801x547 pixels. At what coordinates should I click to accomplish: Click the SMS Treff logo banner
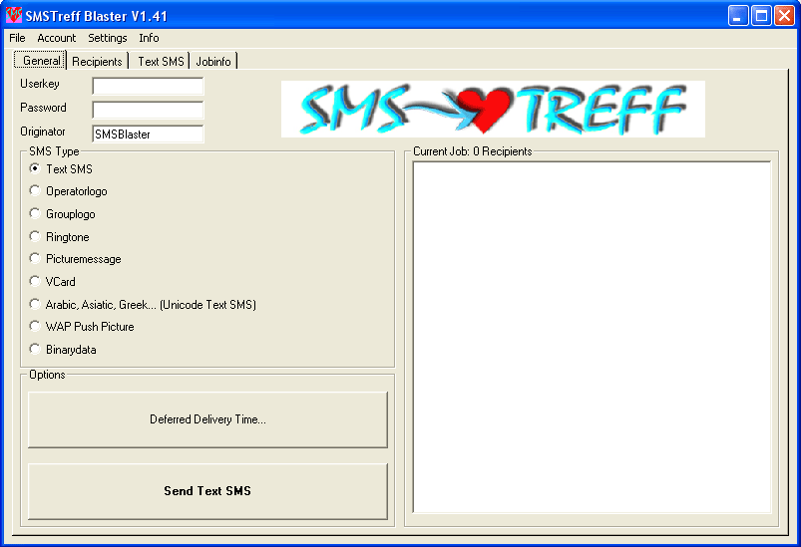pos(493,109)
